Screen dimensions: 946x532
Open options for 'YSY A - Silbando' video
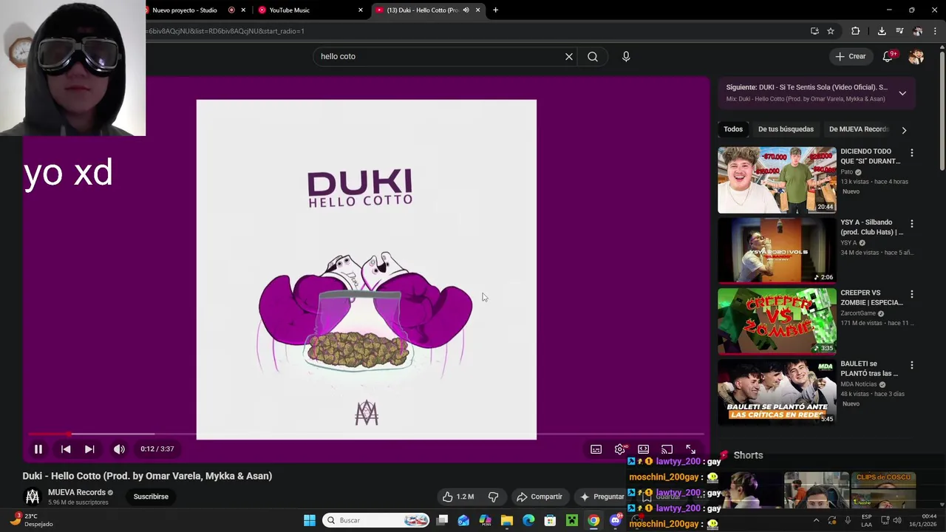[x=911, y=224]
